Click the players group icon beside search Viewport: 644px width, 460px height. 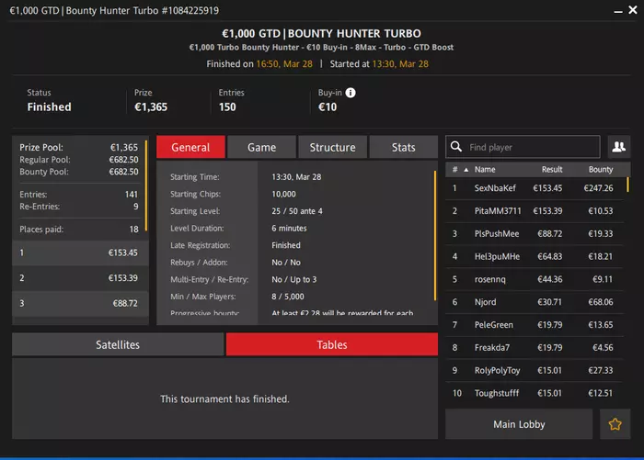618,147
